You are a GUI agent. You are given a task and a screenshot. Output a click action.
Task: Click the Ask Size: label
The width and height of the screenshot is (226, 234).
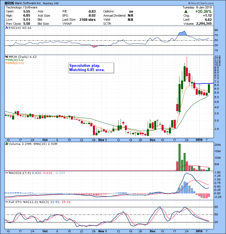click(x=44, y=16)
